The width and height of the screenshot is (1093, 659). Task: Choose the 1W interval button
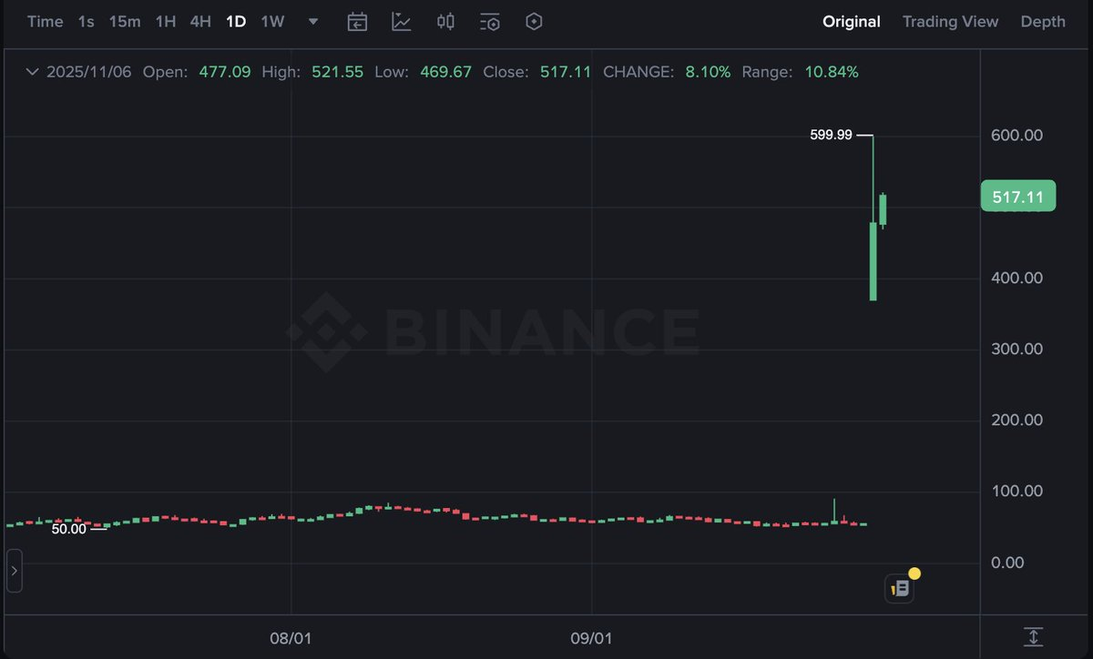click(272, 22)
